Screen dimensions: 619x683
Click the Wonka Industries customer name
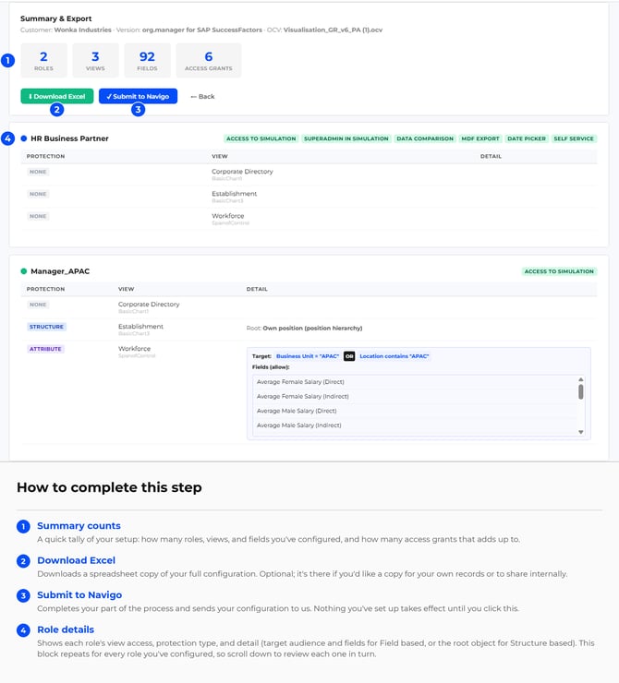tap(83, 30)
